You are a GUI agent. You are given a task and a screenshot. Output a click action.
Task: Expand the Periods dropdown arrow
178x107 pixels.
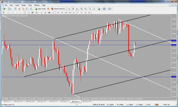[x=106, y=9]
